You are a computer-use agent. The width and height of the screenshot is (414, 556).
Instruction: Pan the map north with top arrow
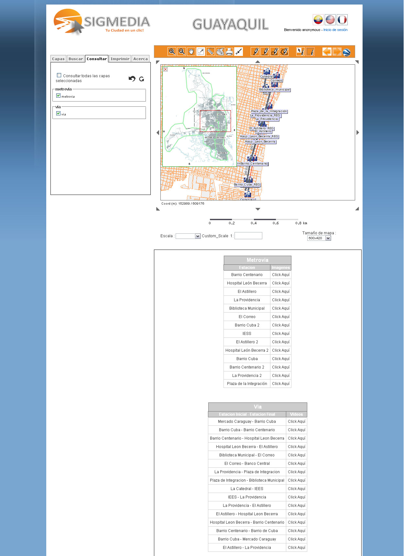(x=258, y=61)
